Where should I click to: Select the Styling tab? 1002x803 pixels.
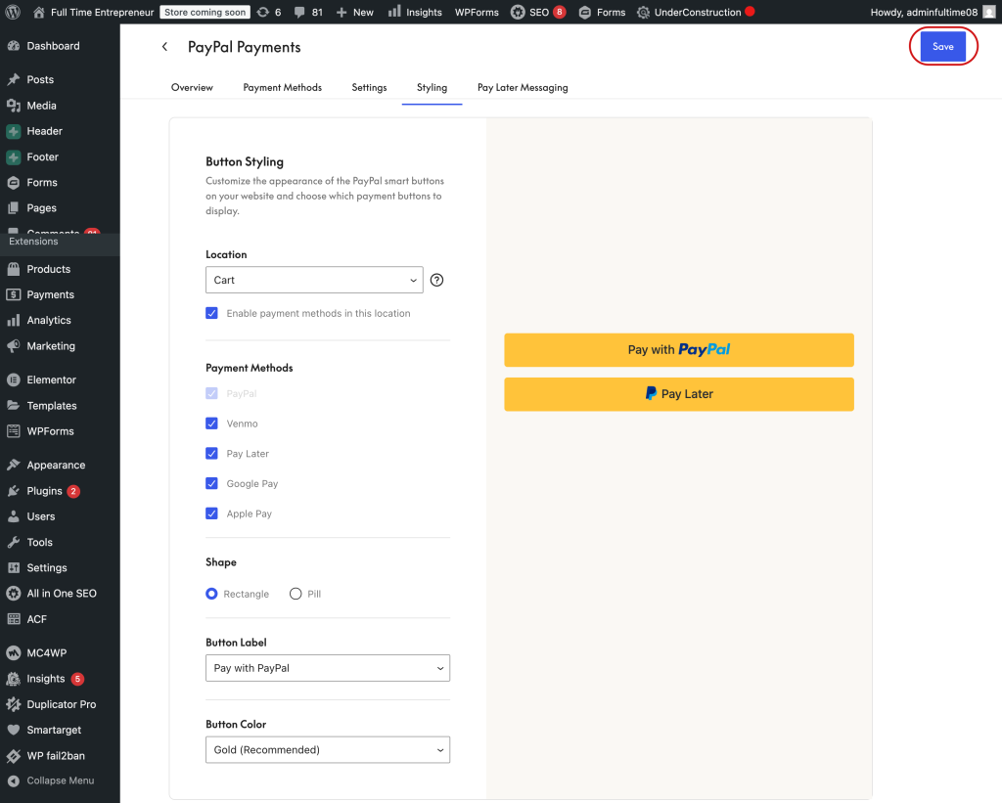pyautogui.click(x=432, y=87)
